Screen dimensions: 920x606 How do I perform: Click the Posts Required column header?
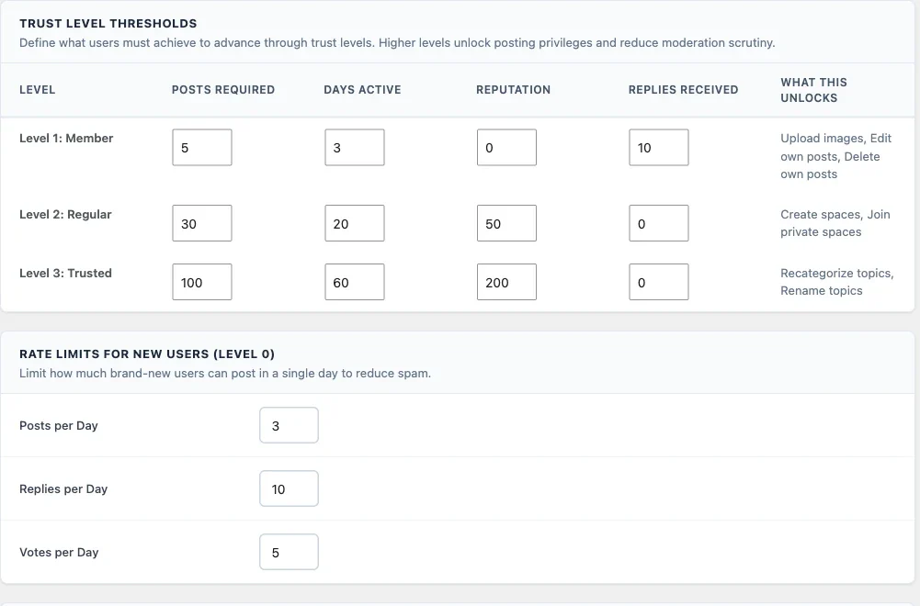(x=223, y=90)
